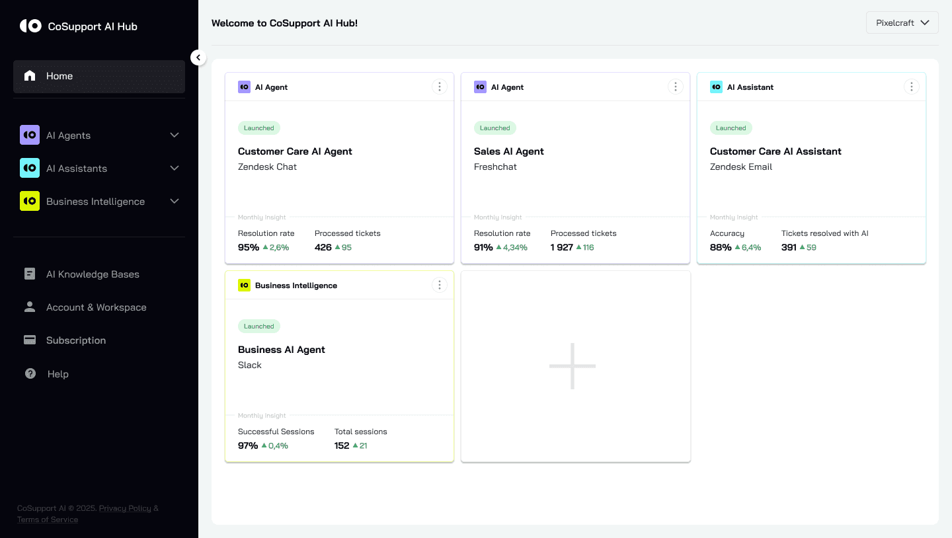Open the Business AI Agent card title
This screenshot has height=538, width=952.
[282, 350]
